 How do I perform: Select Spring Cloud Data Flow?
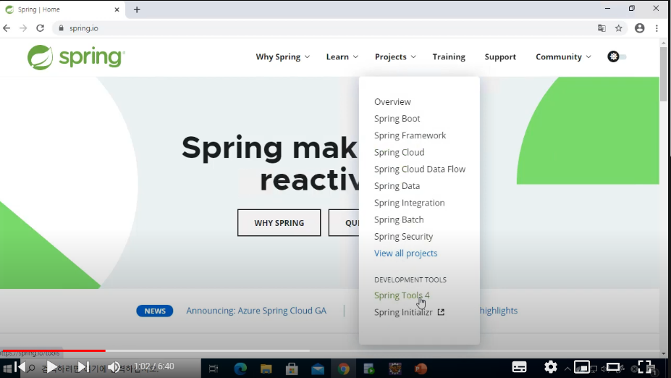point(420,169)
